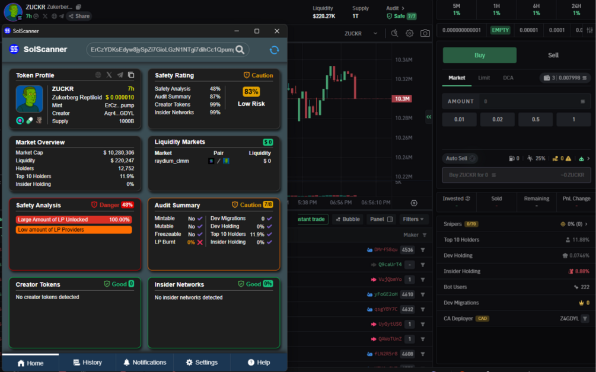Screen dimensions: 596x372
Task: Expand the Snipers row arrow
Action: click(586, 224)
